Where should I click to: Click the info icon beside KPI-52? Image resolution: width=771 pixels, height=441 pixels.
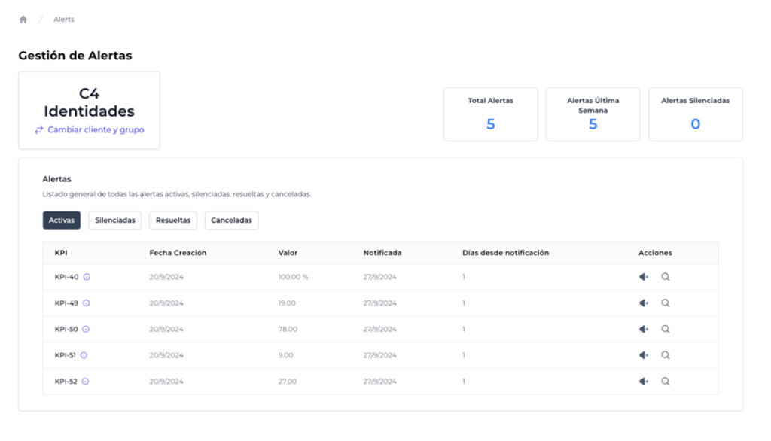pyautogui.click(x=85, y=382)
